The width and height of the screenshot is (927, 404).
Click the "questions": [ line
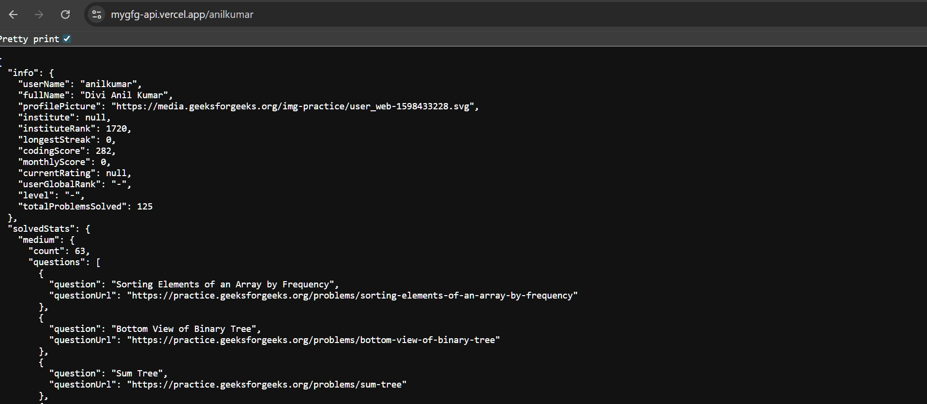click(x=64, y=262)
